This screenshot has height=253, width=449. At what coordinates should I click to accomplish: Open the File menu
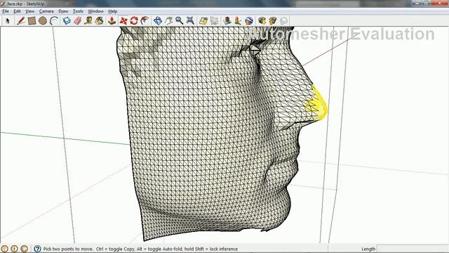click(x=6, y=11)
